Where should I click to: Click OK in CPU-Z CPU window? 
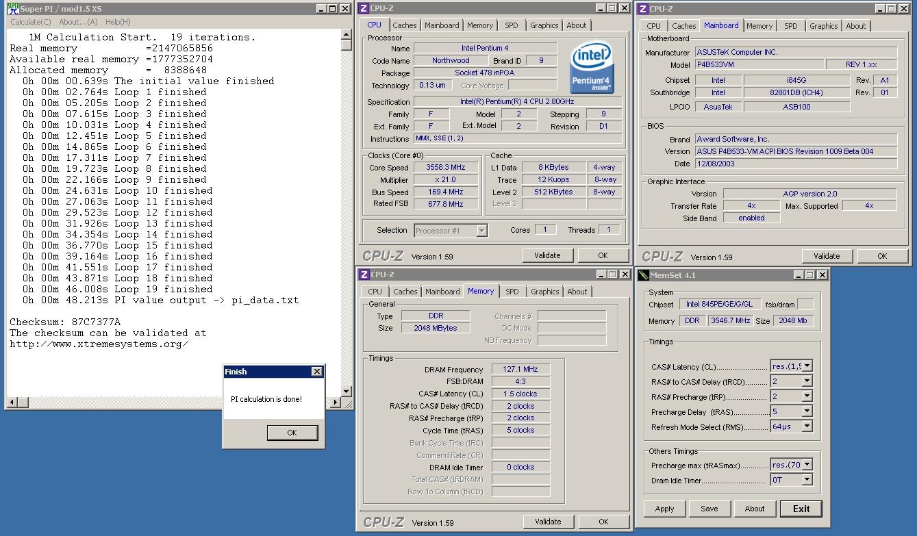(x=603, y=255)
